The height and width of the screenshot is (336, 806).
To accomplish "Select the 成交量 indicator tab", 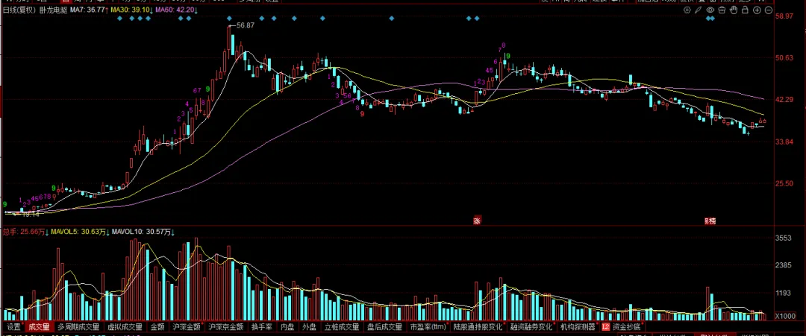I will point(39,326).
